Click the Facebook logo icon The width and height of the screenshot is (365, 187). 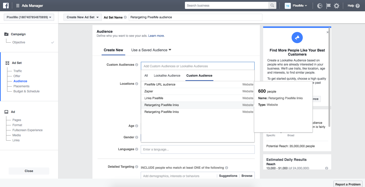(x=6, y=6)
